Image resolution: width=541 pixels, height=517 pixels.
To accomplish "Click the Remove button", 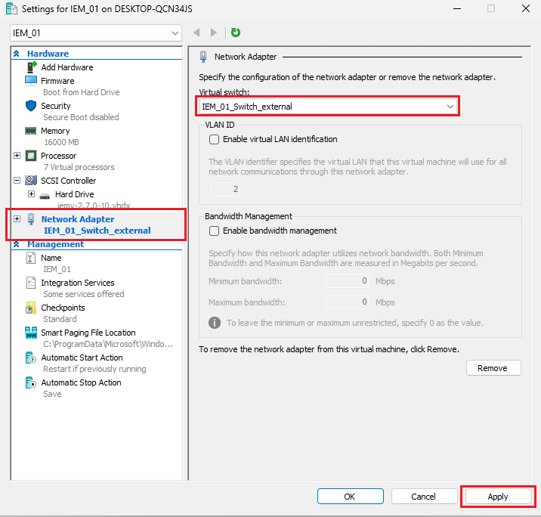I will [x=493, y=368].
